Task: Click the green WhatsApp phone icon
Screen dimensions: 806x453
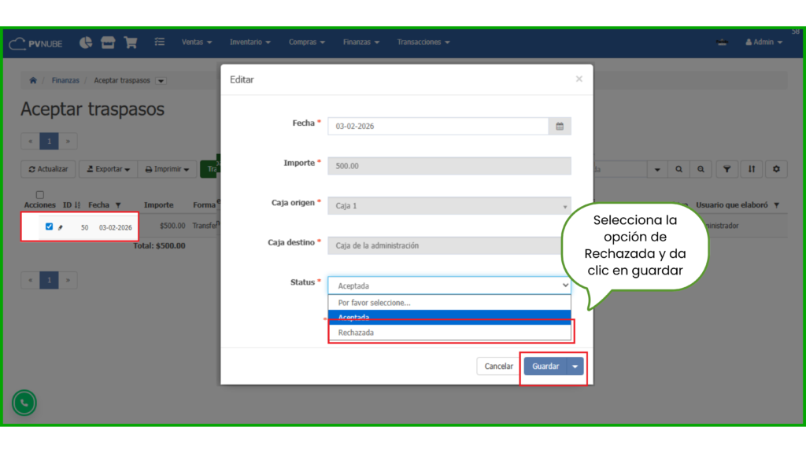Action: pos(24,403)
